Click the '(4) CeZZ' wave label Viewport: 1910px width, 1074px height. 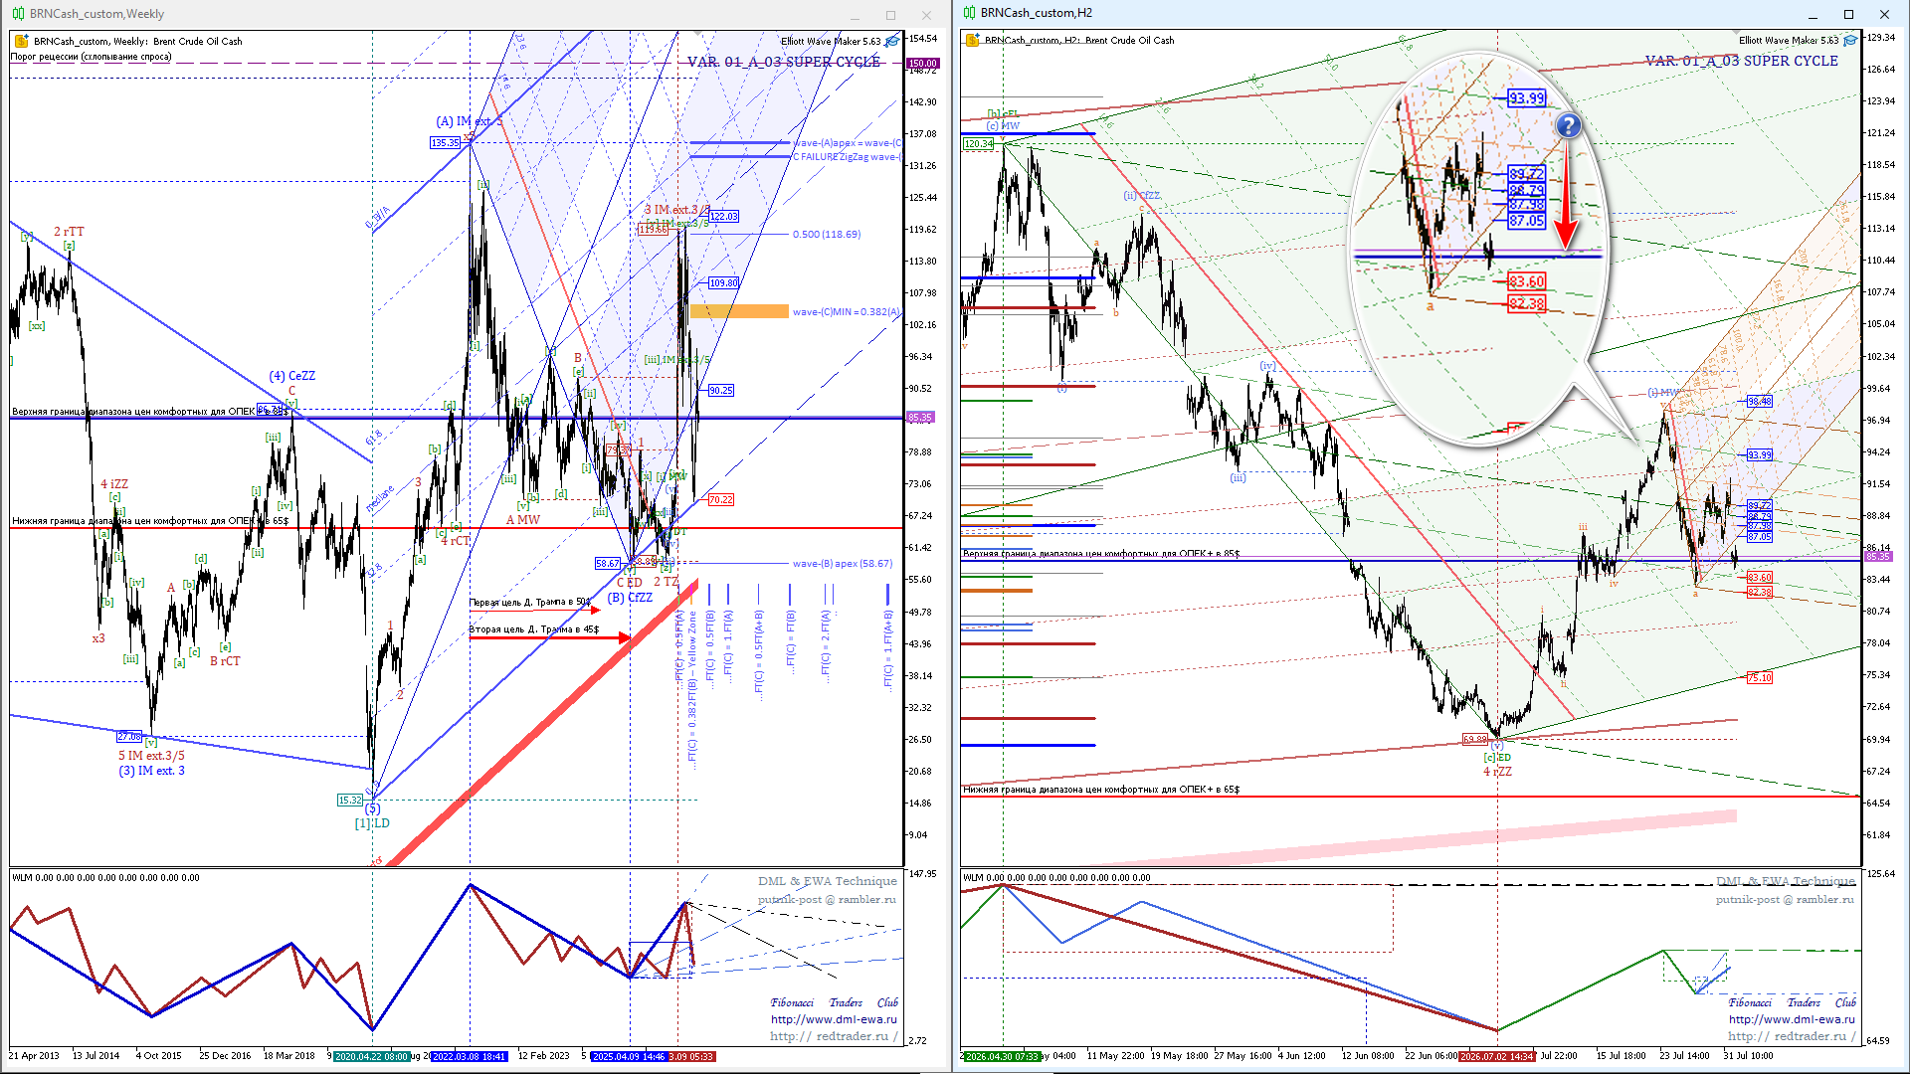coord(291,376)
